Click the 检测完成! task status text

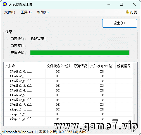(x=38, y=38)
